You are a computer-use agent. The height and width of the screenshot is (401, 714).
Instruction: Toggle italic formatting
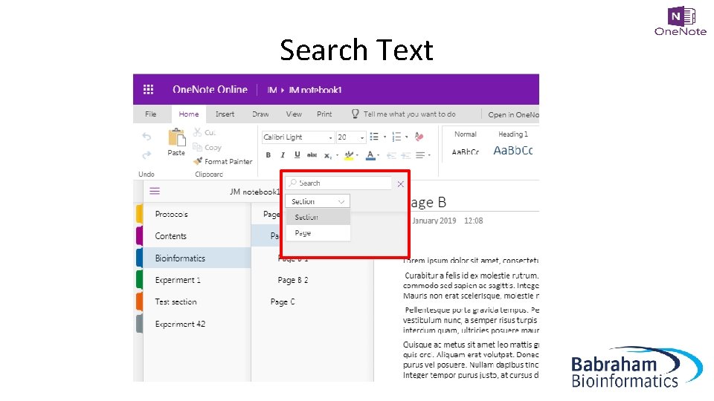[283, 155]
